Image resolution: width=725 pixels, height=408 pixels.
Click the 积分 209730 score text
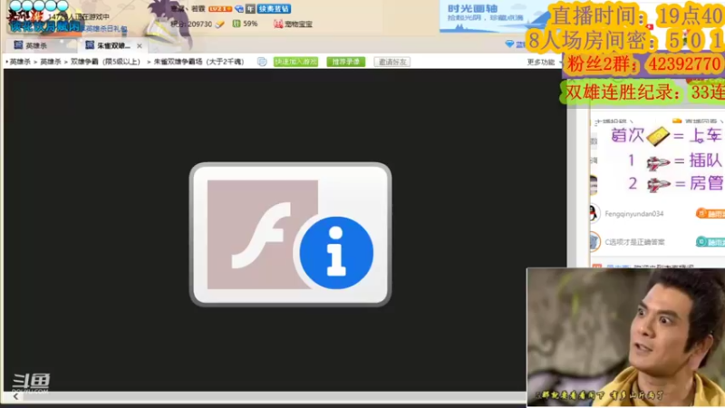click(191, 24)
